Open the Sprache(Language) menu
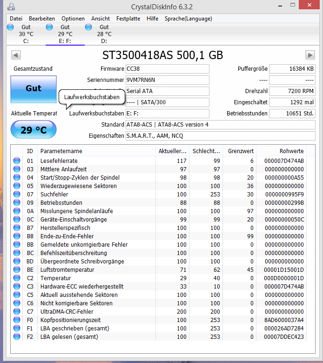 (188, 19)
